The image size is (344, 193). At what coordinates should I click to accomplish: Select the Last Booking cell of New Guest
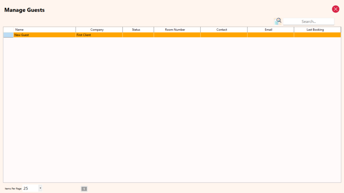pos(317,35)
